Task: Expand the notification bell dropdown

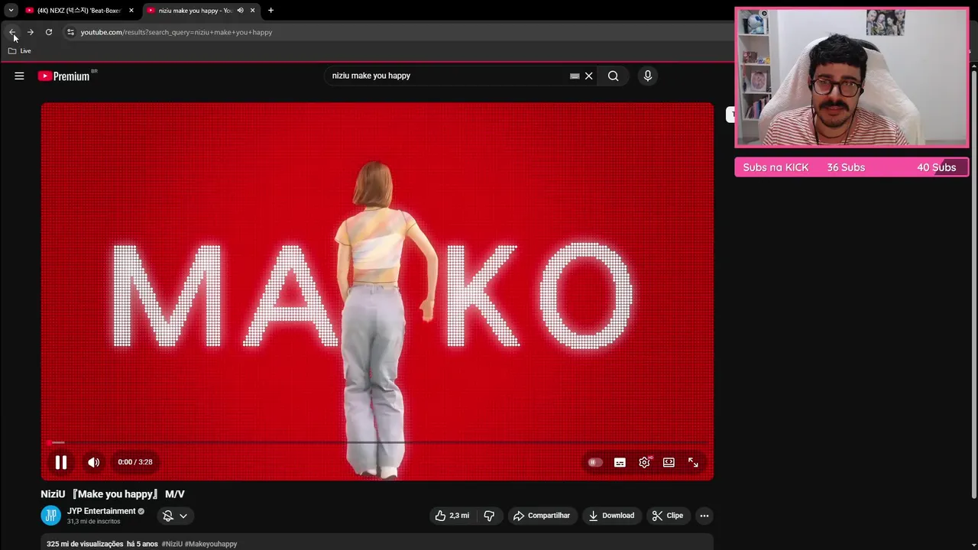Action: click(x=175, y=516)
